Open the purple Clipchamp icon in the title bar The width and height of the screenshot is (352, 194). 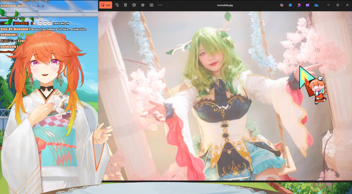(x=307, y=5)
